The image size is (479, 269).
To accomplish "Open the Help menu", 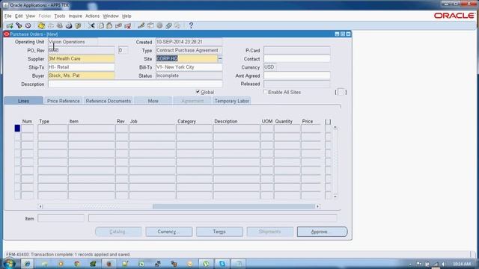I will click(126, 16).
